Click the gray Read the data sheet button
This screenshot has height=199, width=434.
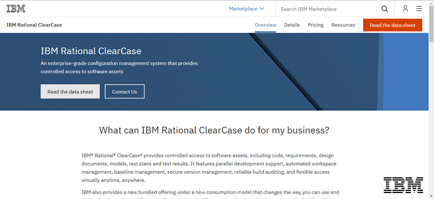pyautogui.click(x=70, y=92)
